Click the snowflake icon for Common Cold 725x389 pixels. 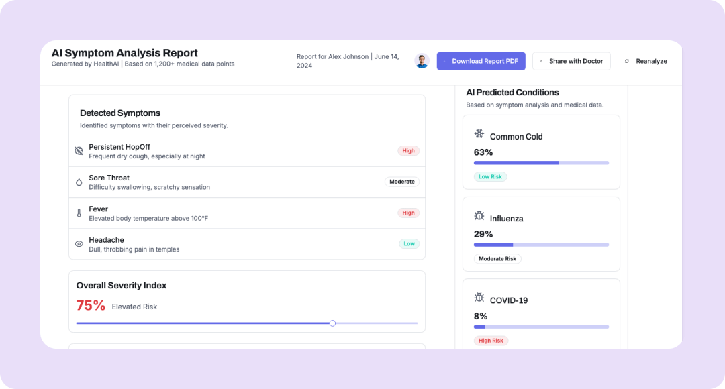[x=479, y=134]
